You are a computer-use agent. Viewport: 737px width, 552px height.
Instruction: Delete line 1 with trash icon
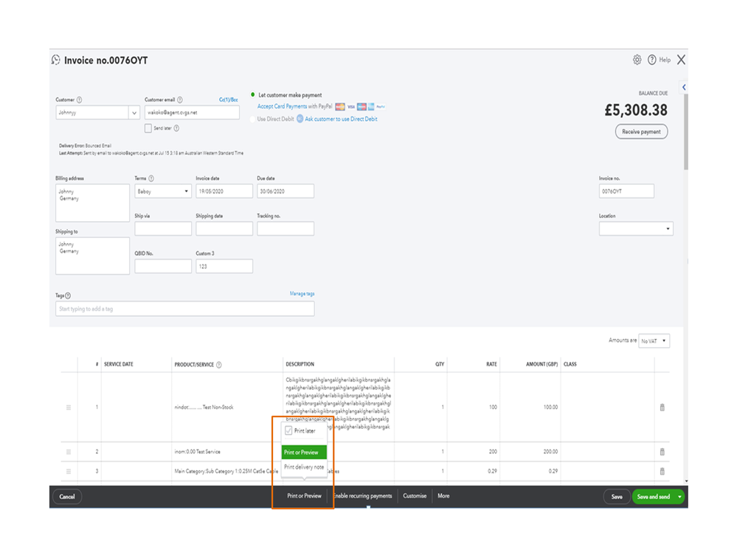tap(662, 408)
